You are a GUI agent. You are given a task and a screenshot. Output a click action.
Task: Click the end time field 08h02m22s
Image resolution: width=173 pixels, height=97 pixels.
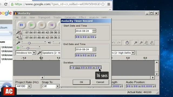86,55
